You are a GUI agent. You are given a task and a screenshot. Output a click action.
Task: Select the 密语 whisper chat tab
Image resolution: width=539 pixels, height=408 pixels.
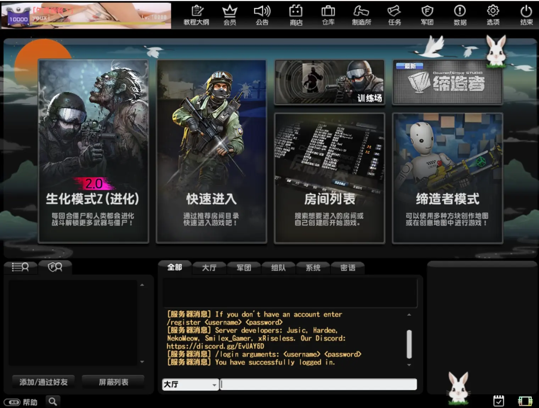(348, 268)
